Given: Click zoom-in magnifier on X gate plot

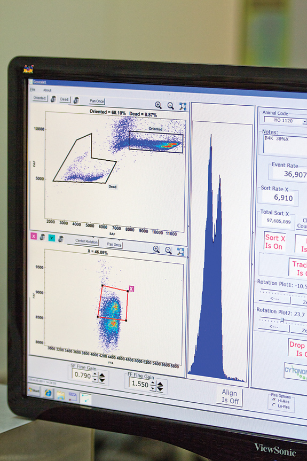Looking at the screenshot, I should (x=156, y=249).
